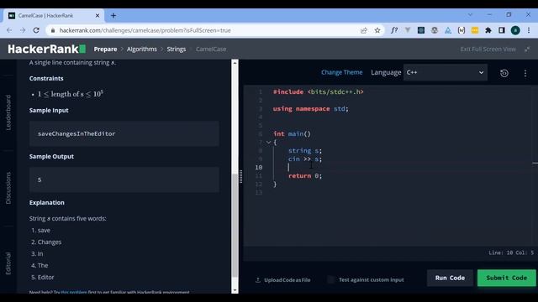Click the collapse full screen arrows icon
Image resolution: width=538 pixels, height=302 pixels.
(x=527, y=49)
